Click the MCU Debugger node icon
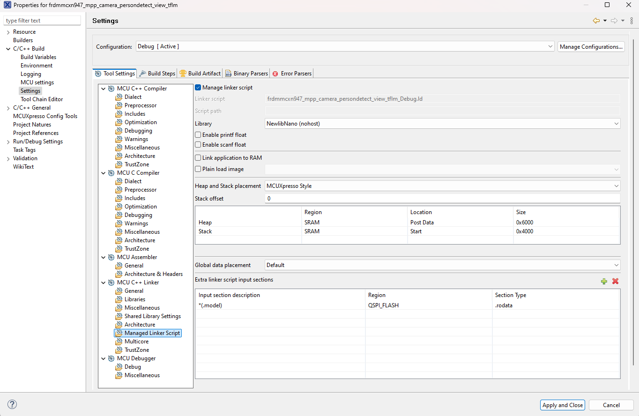The height and width of the screenshot is (416, 639). pos(111,358)
